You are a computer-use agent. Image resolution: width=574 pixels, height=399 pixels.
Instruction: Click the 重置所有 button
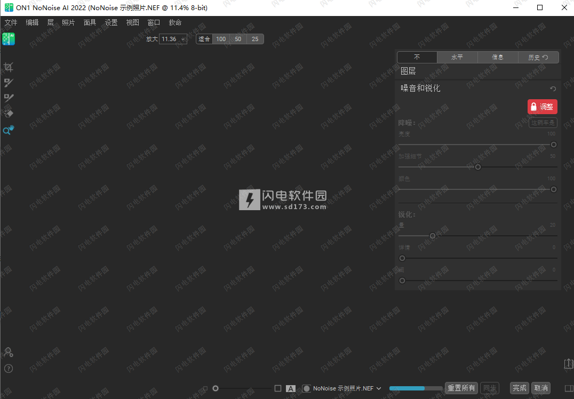[461, 388]
